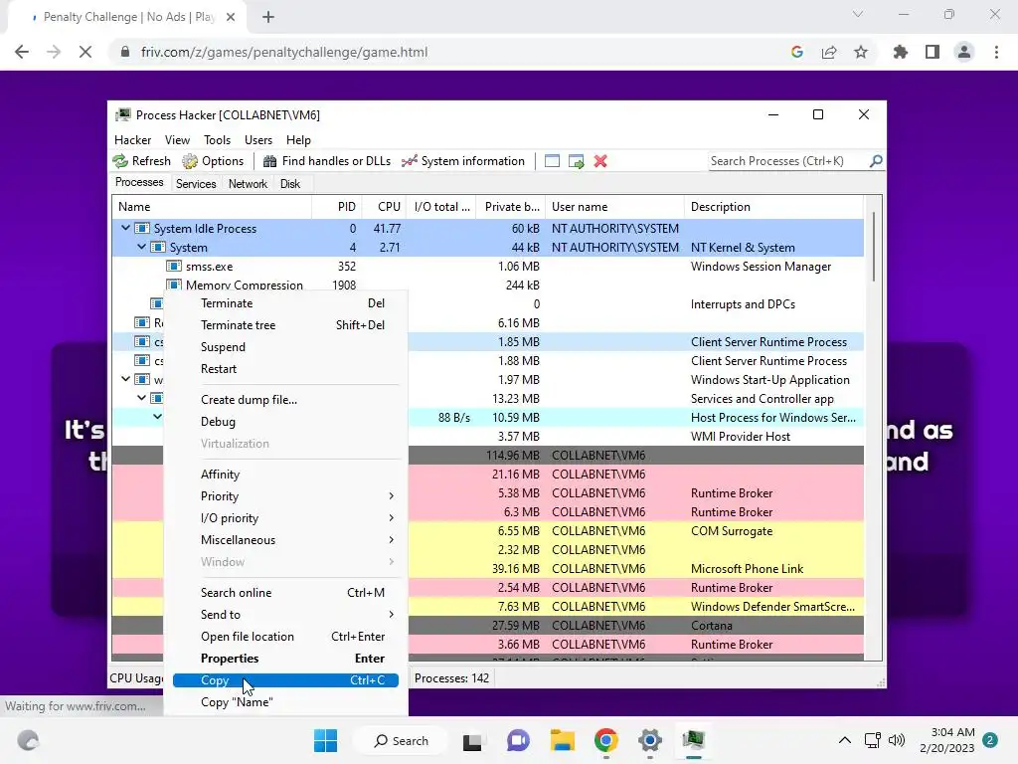The height and width of the screenshot is (764, 1018).
Task: Open Chrome from the taskbar
Action: click(x=605, y=740)
